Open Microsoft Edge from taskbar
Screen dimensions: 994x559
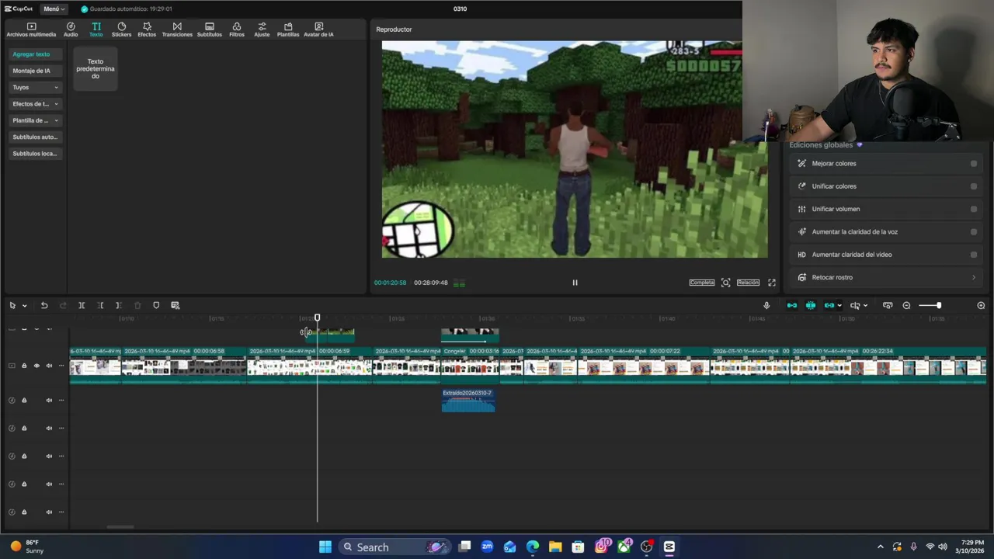click(532, 547)
